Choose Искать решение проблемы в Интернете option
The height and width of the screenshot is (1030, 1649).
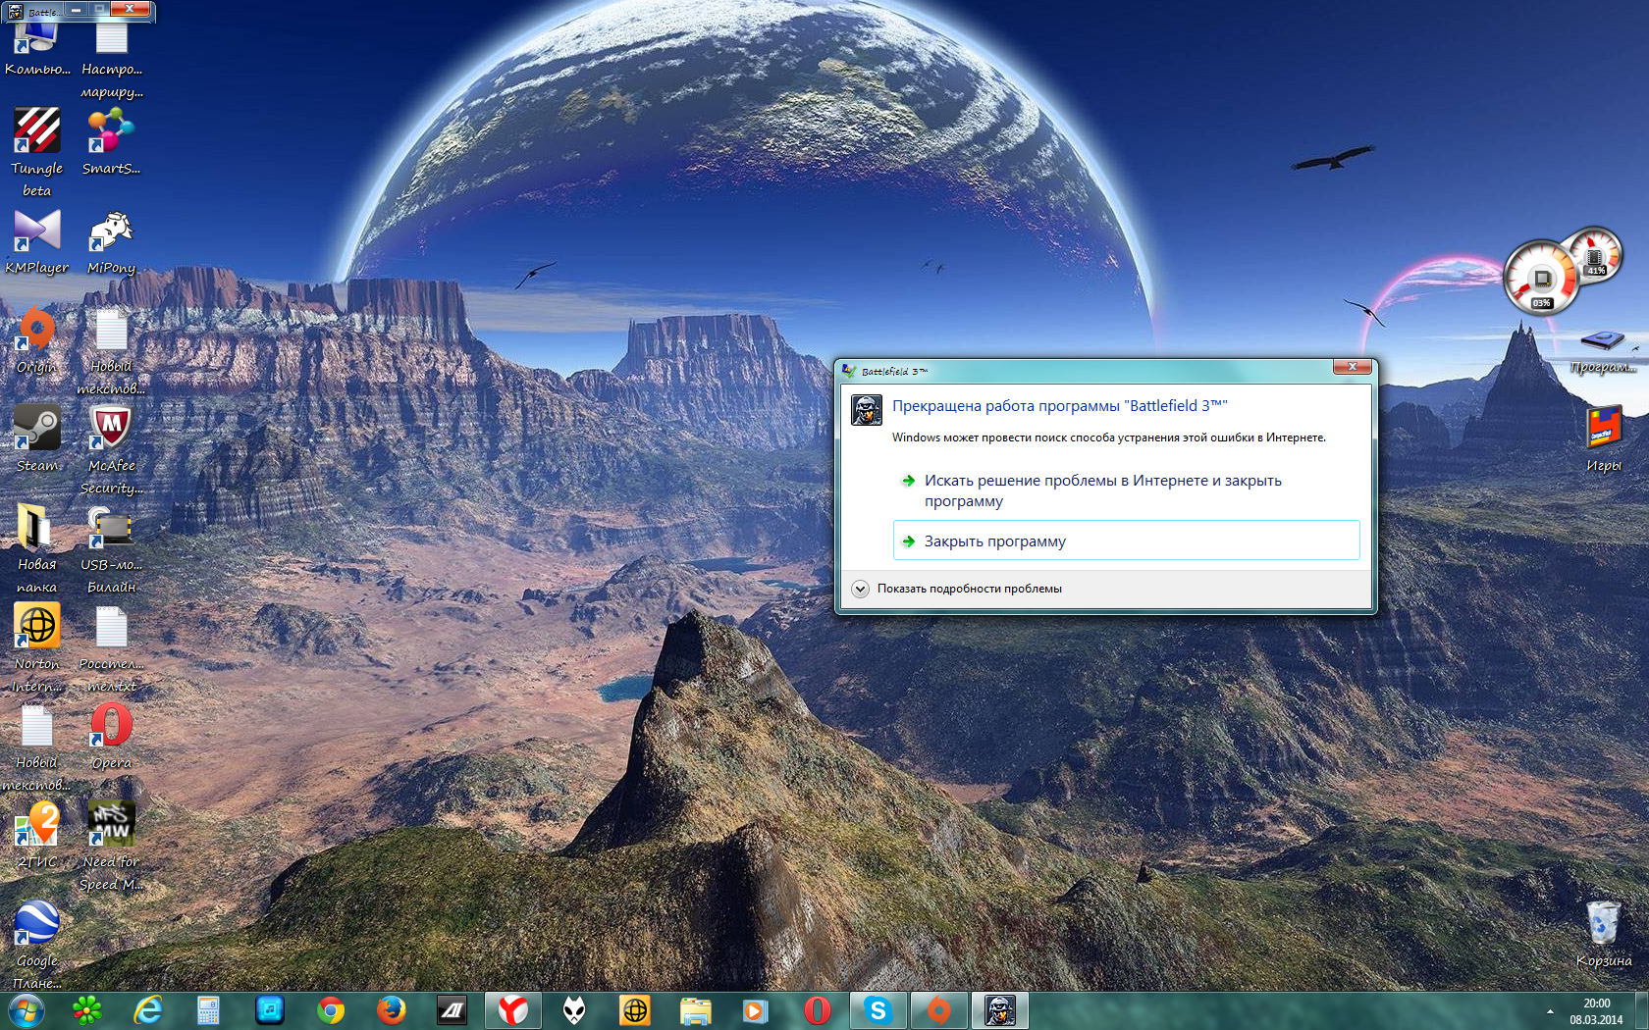(x=1126, y=490)
